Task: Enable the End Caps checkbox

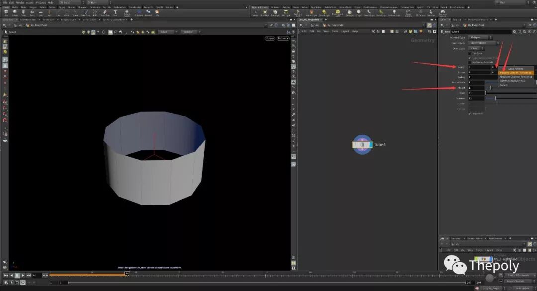Action: point(470,53)
